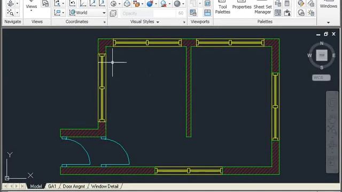The height and width of the screenshot is (192, 342).
Task: Click TOP face on the ViewCube
Action: point(322,55)
